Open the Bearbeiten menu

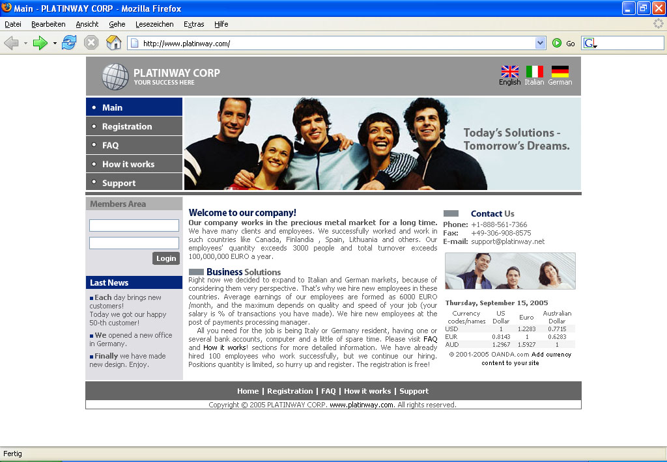pyautogui.click(x=48, y=24)
